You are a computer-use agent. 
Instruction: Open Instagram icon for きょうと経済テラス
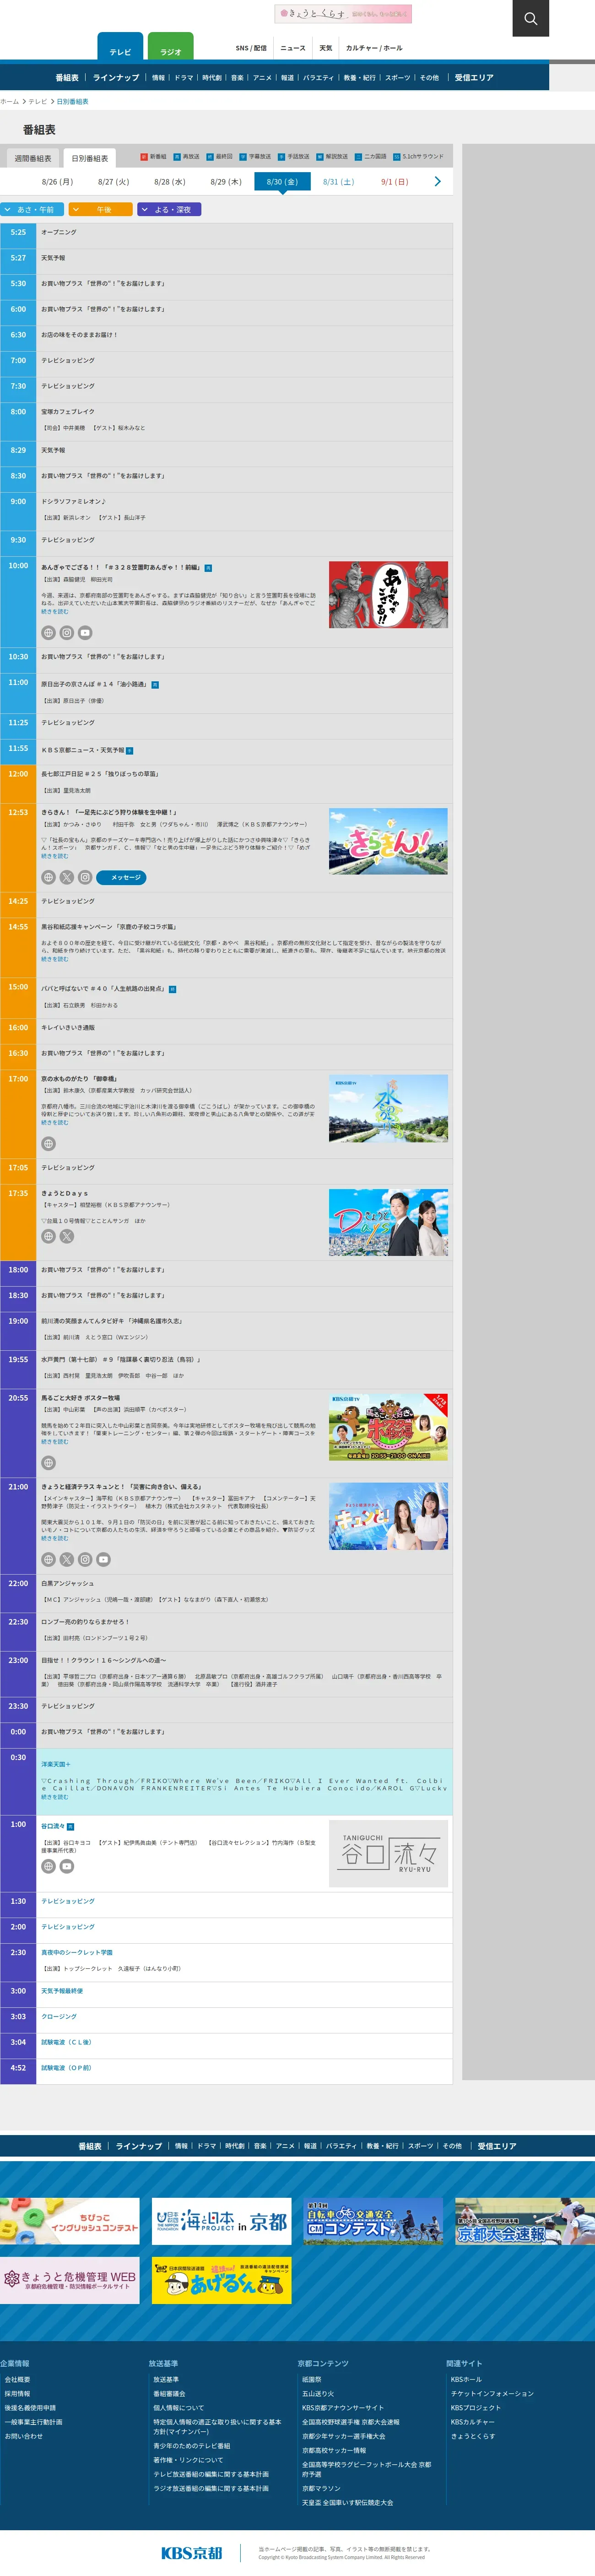point(85,1559)
